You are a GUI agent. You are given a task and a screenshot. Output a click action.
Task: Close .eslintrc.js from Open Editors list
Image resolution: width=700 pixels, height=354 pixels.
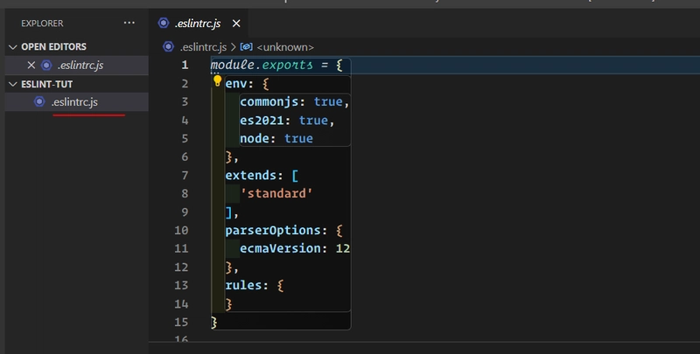coord(31,66)
